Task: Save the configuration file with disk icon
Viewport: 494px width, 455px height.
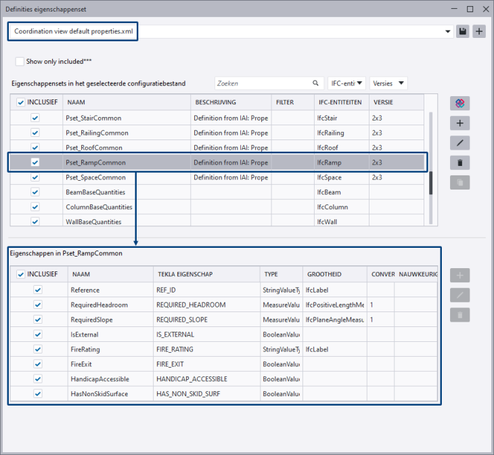Action: 463,32
